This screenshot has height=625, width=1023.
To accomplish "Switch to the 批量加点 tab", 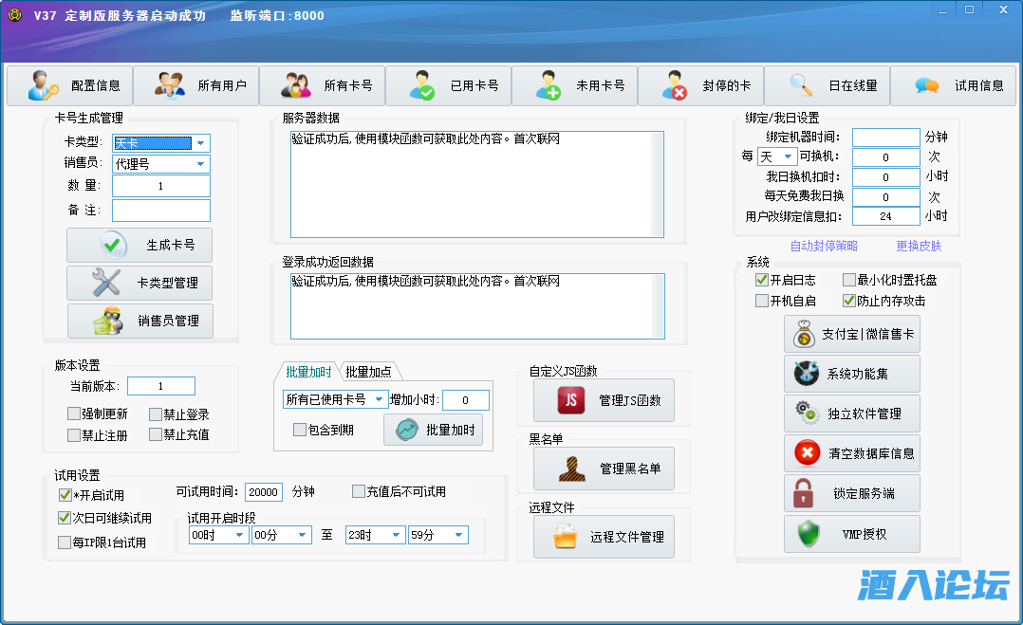I will pyautogui.click(x=367, y=372).
